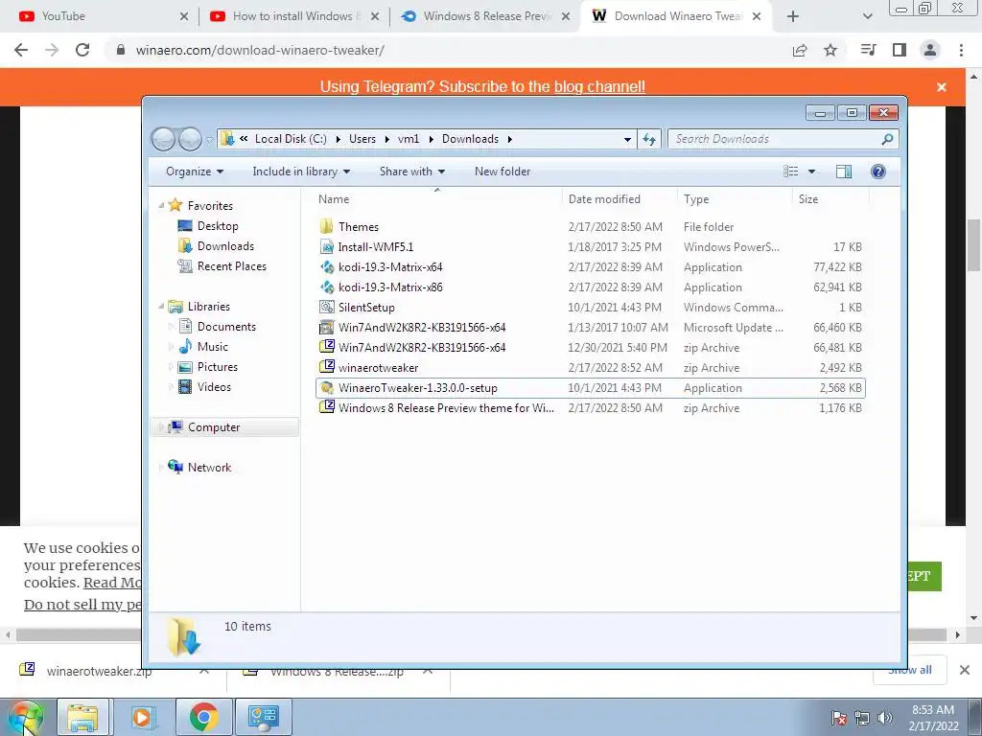Open Chrome media controls icon
This screenshot has height=736, width=982.
pyautogui.click(x=868, y=50)
